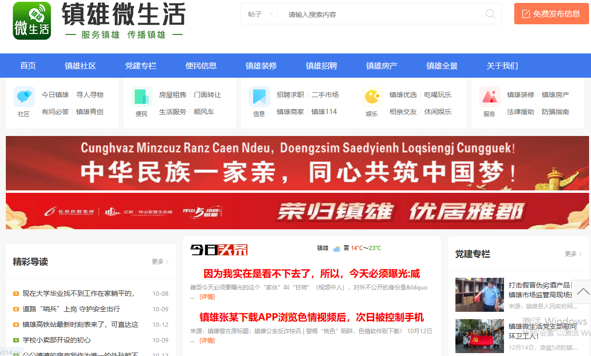Open the 镇雄优选 link
The width and height of the screenshot is (591, 356).
coord(403,95)
